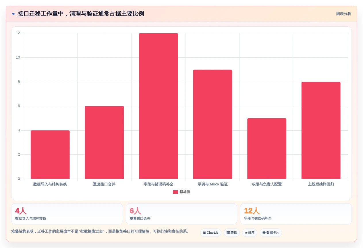Open the 4人 data card
Viewport: 363px width, 248px height.
click(67, 214)
